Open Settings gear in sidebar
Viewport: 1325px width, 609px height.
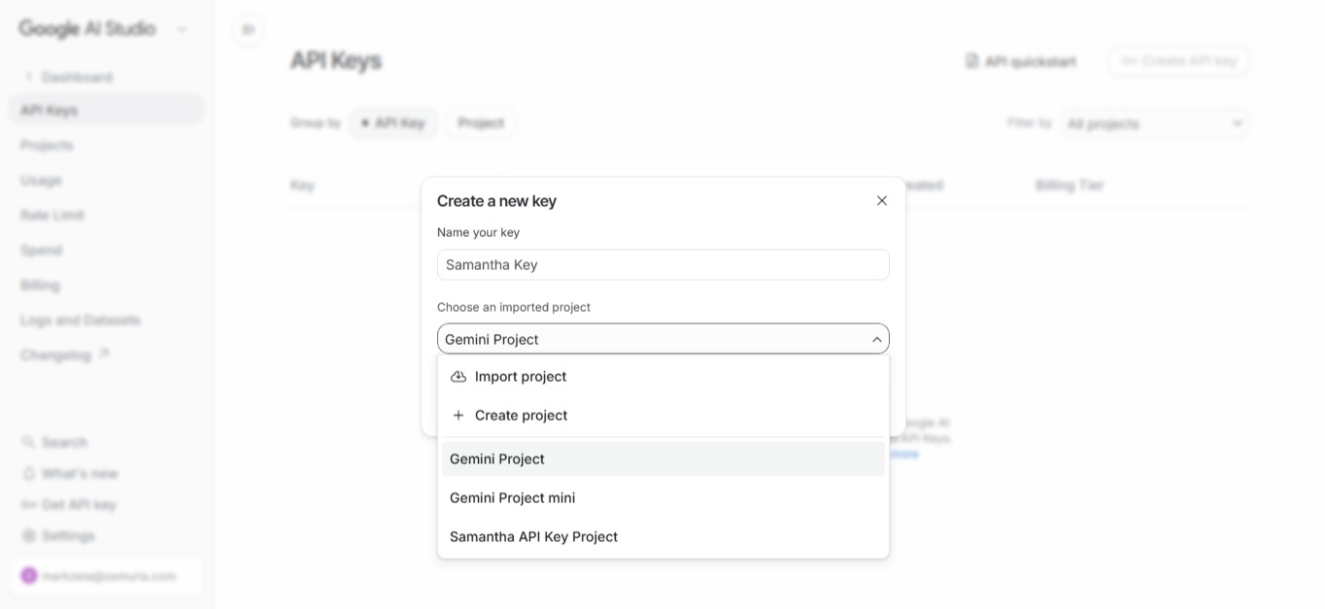[29, 535]
